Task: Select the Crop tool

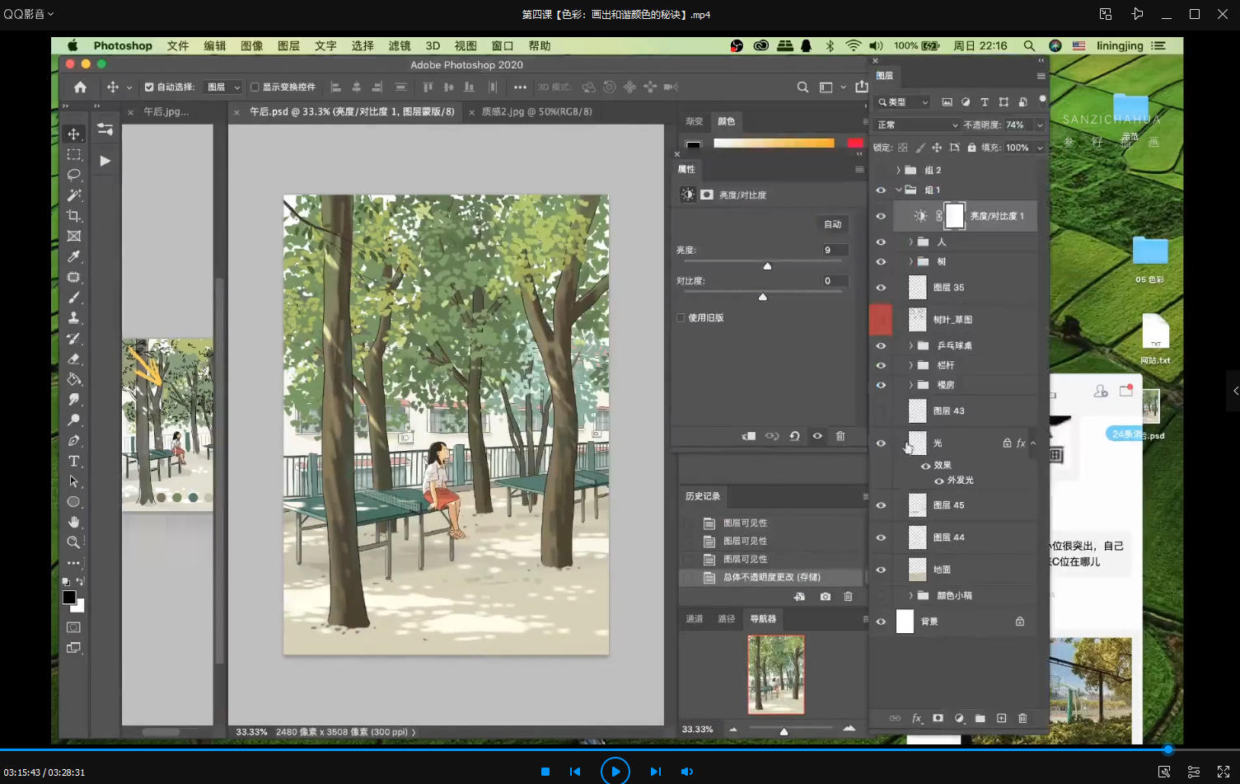Action: click(x=73, y=216)
